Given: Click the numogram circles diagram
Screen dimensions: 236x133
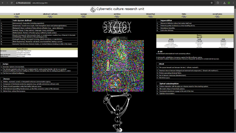Looking at the screenshot, I should tap(117, 112).
